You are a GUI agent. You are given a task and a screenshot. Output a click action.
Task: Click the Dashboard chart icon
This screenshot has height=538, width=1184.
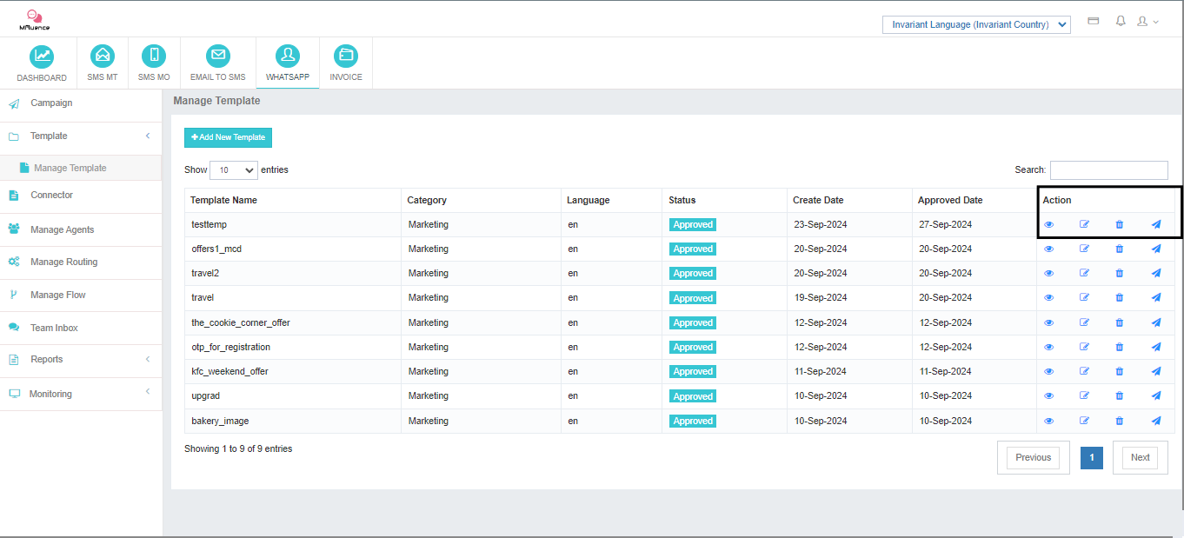pos(42,56)
